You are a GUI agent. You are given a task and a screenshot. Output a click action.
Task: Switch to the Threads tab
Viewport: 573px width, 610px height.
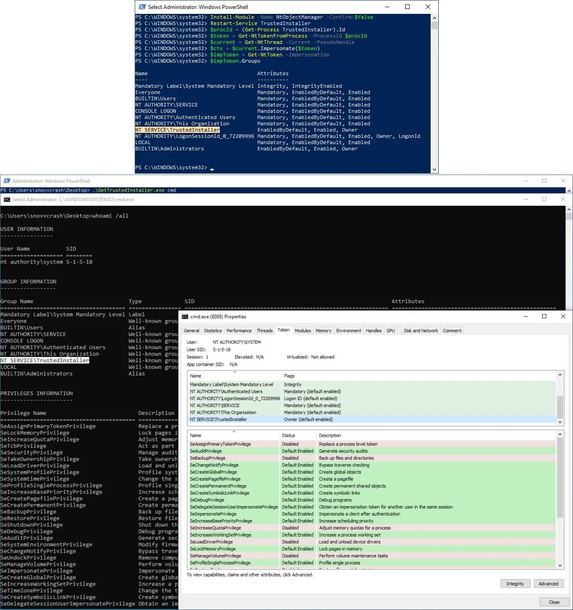[265, 331]
